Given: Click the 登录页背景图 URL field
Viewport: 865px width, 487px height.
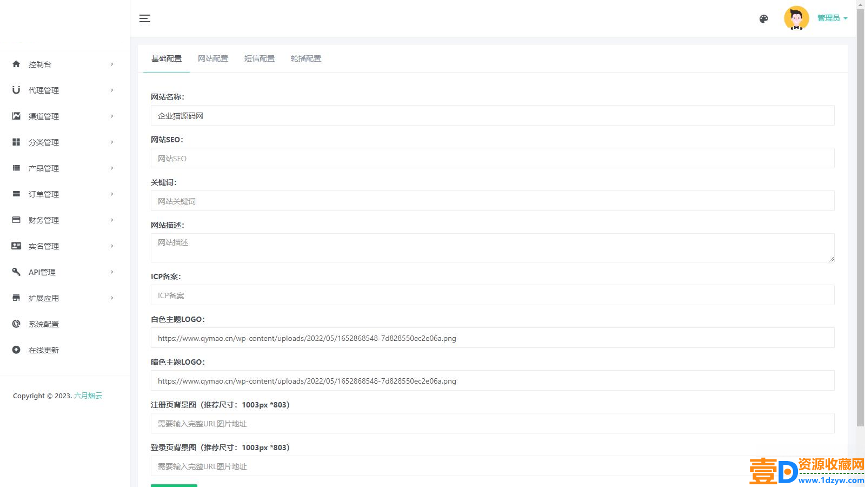Looking at the screenshot, I should pyautogui.click(x=493, y=466).
